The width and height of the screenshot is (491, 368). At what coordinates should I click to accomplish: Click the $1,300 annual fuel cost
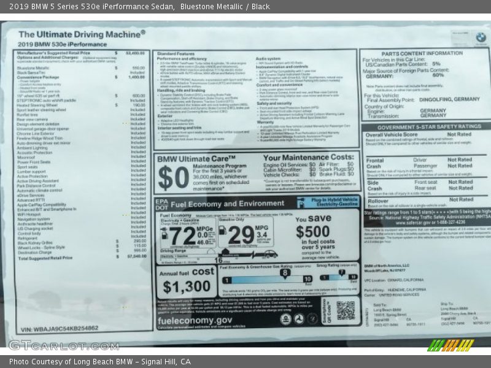[x=187, y=286]
